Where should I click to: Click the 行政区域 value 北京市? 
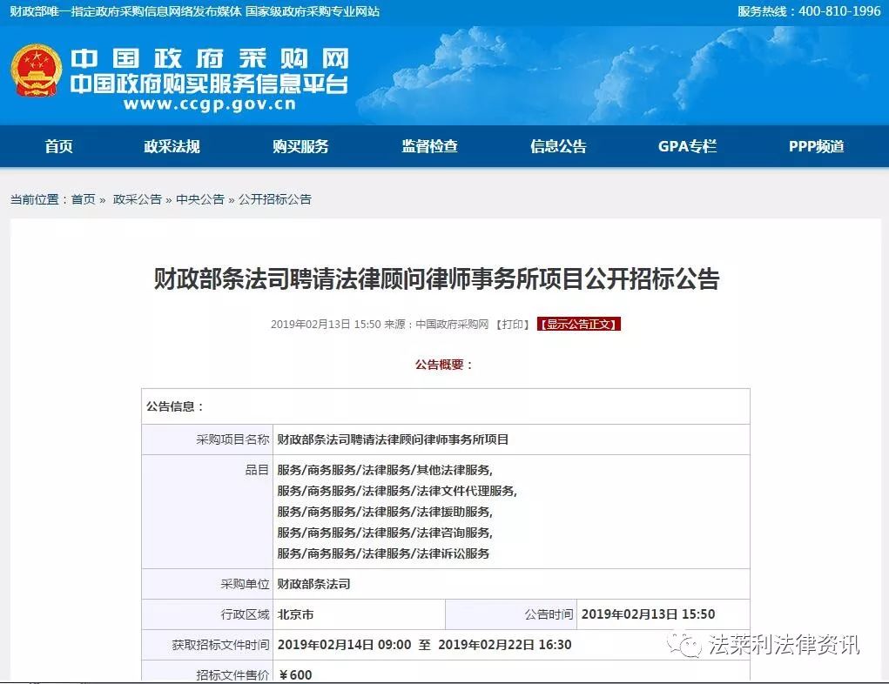click(x=295, y=615)
